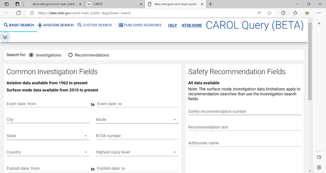Open the Basic Search tab
This screenshot has height=173, width=326.
[x=19, y=25]
